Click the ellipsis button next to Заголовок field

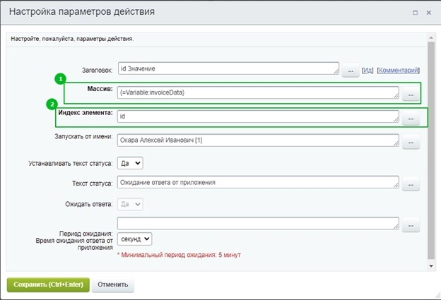(350, 71)
